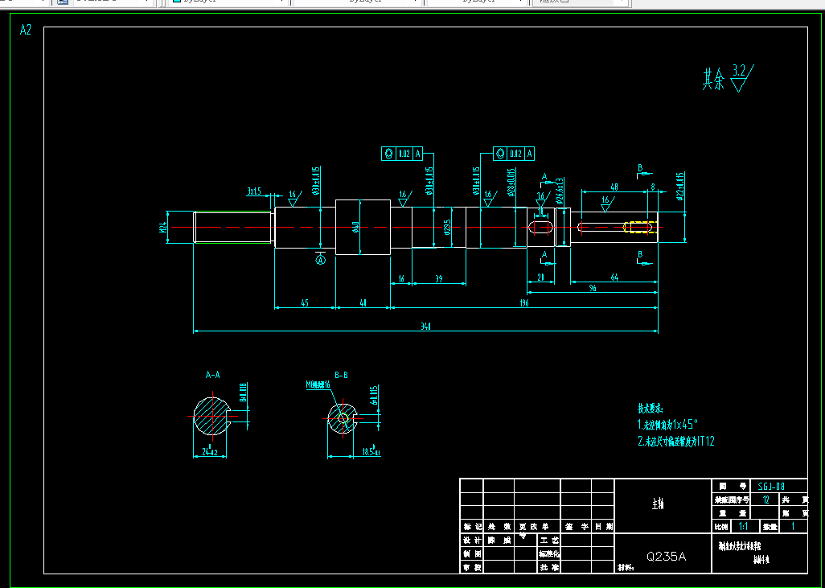
Task: Select the keyway slot near section A
Action: 540,228
